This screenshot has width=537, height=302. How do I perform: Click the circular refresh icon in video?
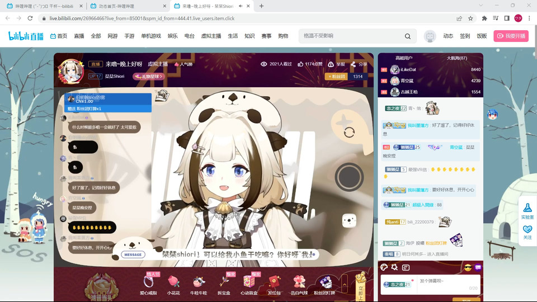(349, 133)
